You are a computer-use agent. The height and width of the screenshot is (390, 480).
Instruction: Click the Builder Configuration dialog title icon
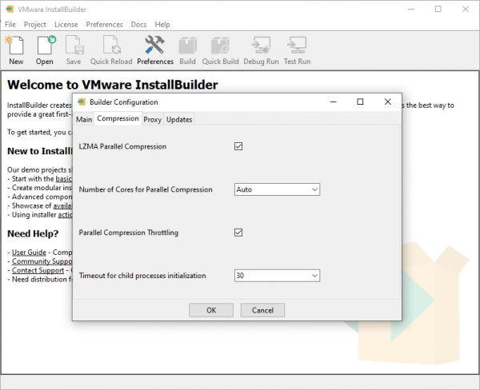82,101
